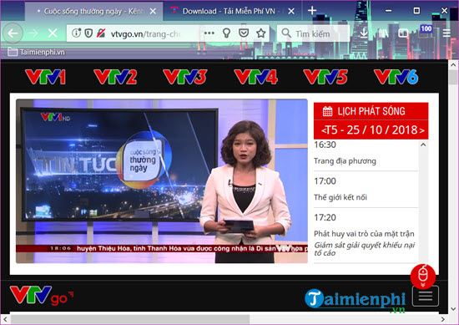The height and width of the screenshot is (325, 459).
Task: Click the calendar icon beside Lịch phát sóng
Action: pyautogui.click(x=328, y=111)
